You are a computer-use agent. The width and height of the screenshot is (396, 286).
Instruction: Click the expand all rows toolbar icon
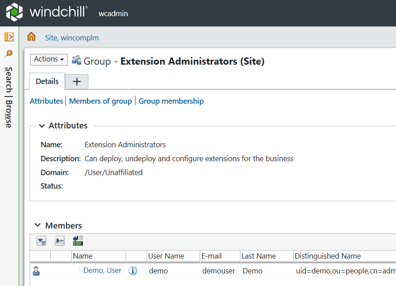point(41,241)
